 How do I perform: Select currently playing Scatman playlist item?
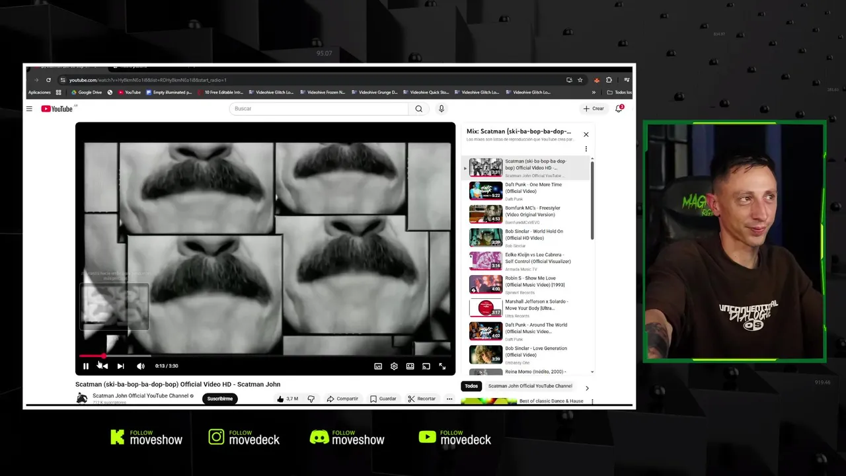tap(526, 168)
